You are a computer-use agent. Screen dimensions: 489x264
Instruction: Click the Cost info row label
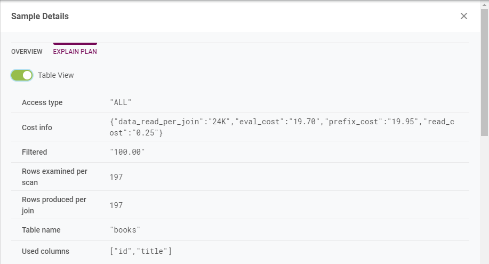click(37, 127)
